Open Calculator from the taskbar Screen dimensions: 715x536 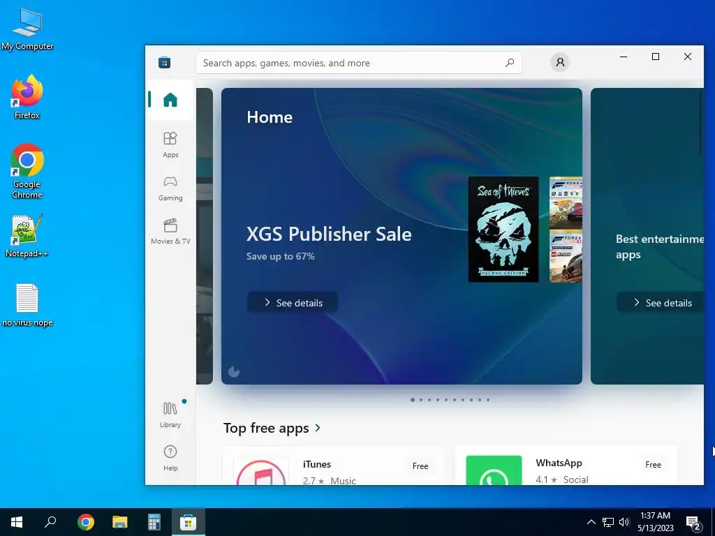[154, 522]
